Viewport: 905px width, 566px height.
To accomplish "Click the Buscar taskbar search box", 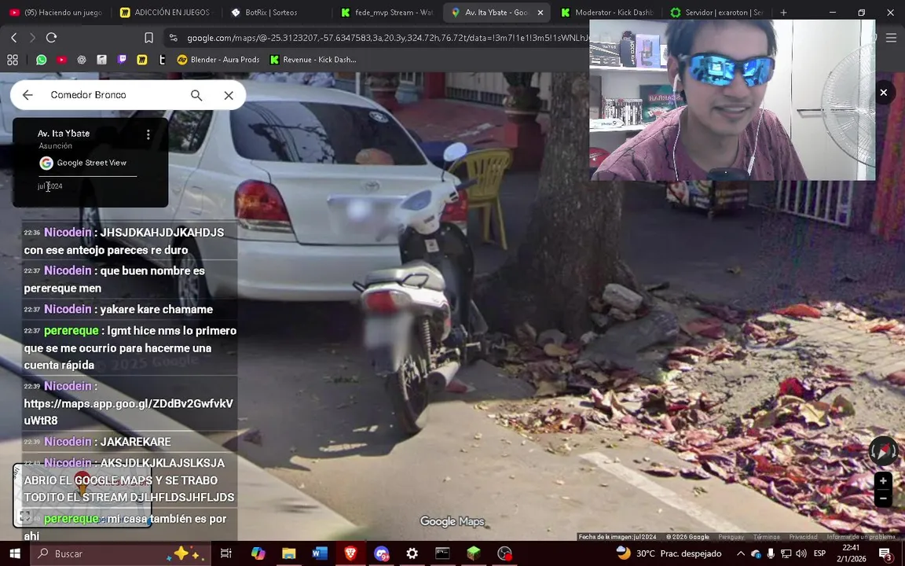I will click(122, 553).
